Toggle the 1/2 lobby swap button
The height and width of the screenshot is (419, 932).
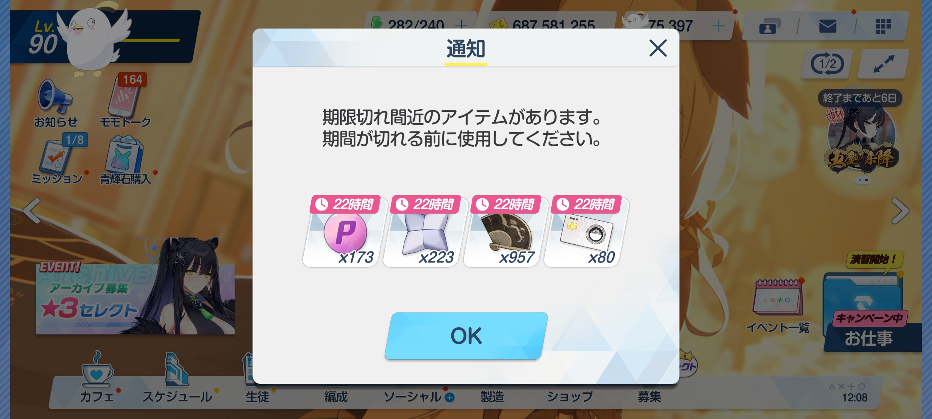[x=827, y=64]
